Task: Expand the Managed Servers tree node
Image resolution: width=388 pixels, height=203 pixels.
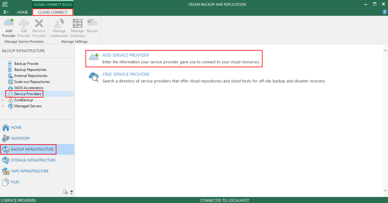Action: (3, 106)
